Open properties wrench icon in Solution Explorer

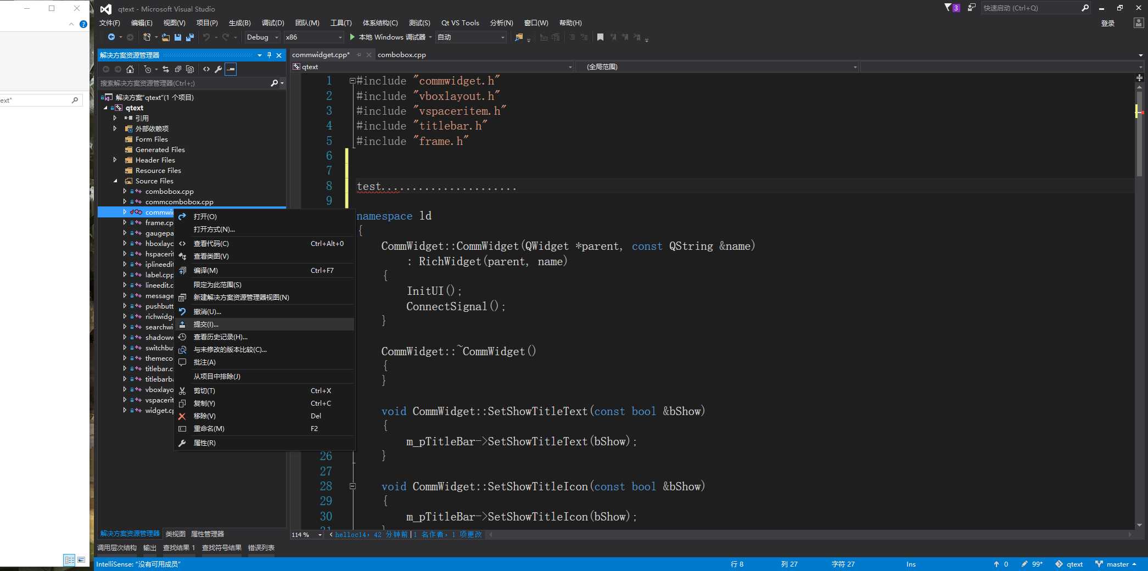219,69
